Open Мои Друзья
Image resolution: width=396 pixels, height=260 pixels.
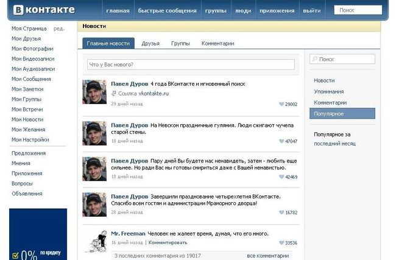(x=26, y=38)
